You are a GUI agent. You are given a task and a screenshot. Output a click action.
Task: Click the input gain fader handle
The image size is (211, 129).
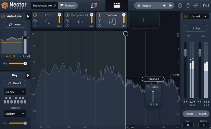[x=185, y=53]
